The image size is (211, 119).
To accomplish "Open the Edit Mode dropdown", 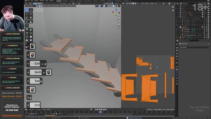I will [x=31, y=6].
